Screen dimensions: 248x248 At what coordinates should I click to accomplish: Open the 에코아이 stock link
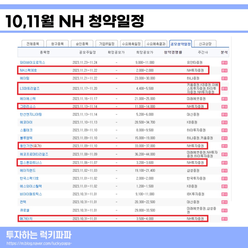[x=26, y=122]
